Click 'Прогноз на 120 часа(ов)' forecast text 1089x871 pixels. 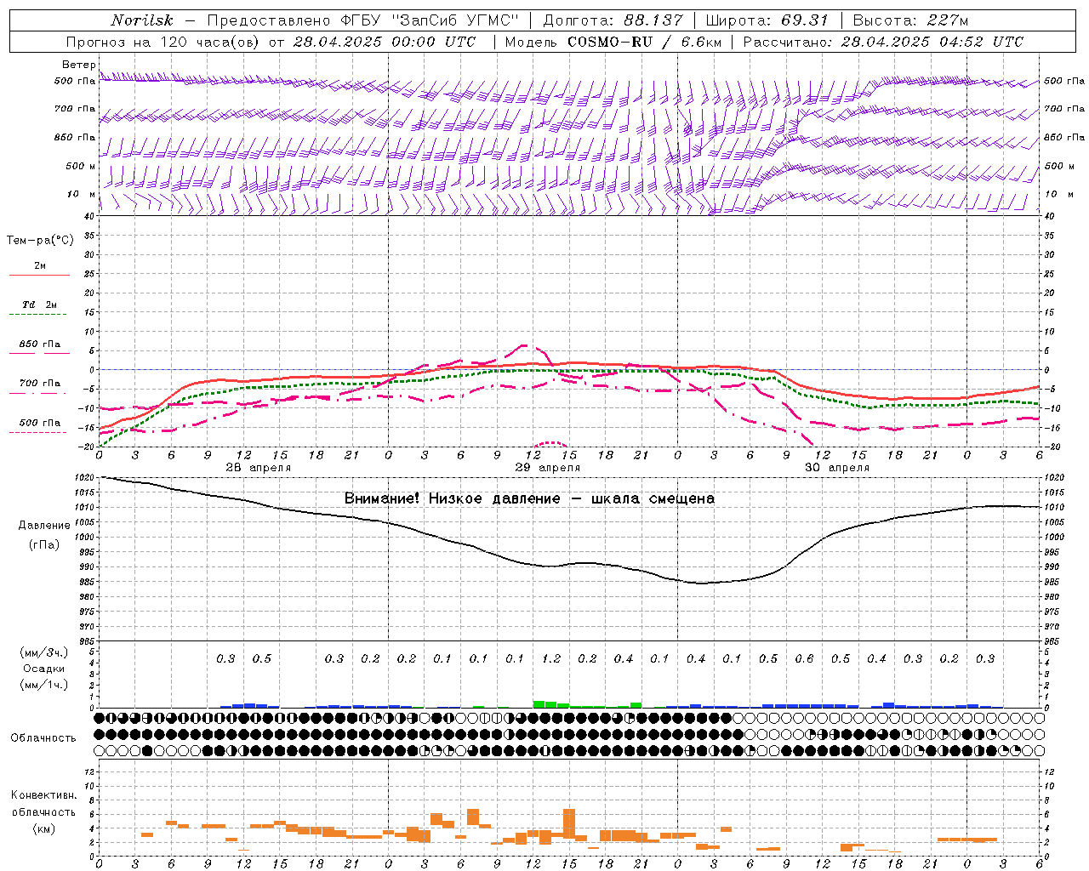click(164, 42)
